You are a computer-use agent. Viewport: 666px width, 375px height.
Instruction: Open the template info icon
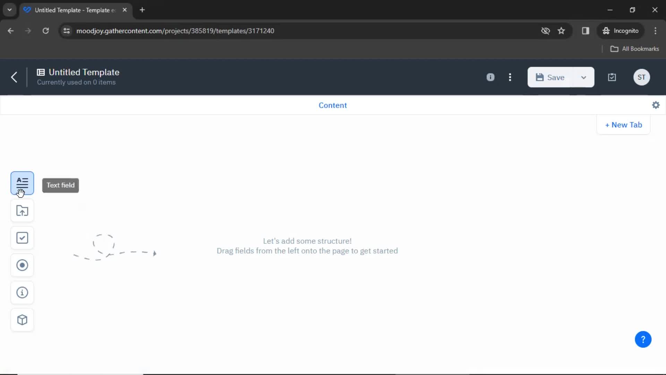coord(490,77)
